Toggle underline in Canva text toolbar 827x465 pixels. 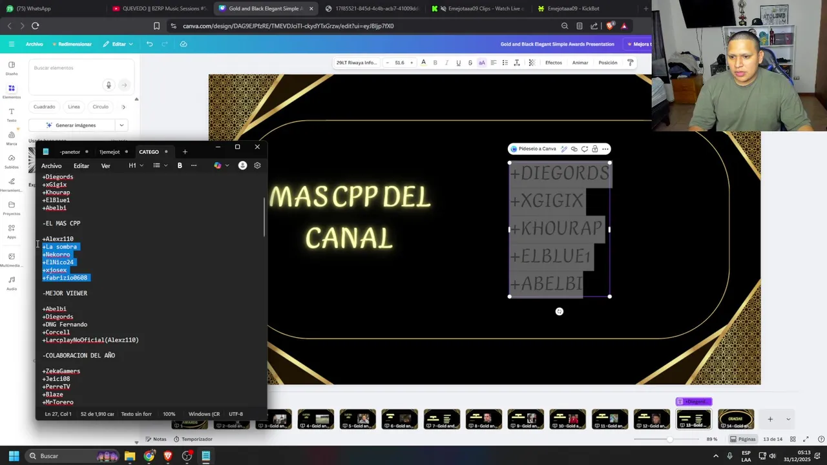(x=458, y=63)
